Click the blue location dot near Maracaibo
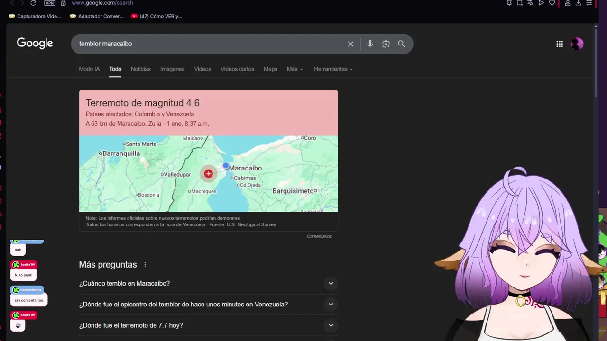The image size is (607, 341). pyautogui.click(x=226, y=166)
